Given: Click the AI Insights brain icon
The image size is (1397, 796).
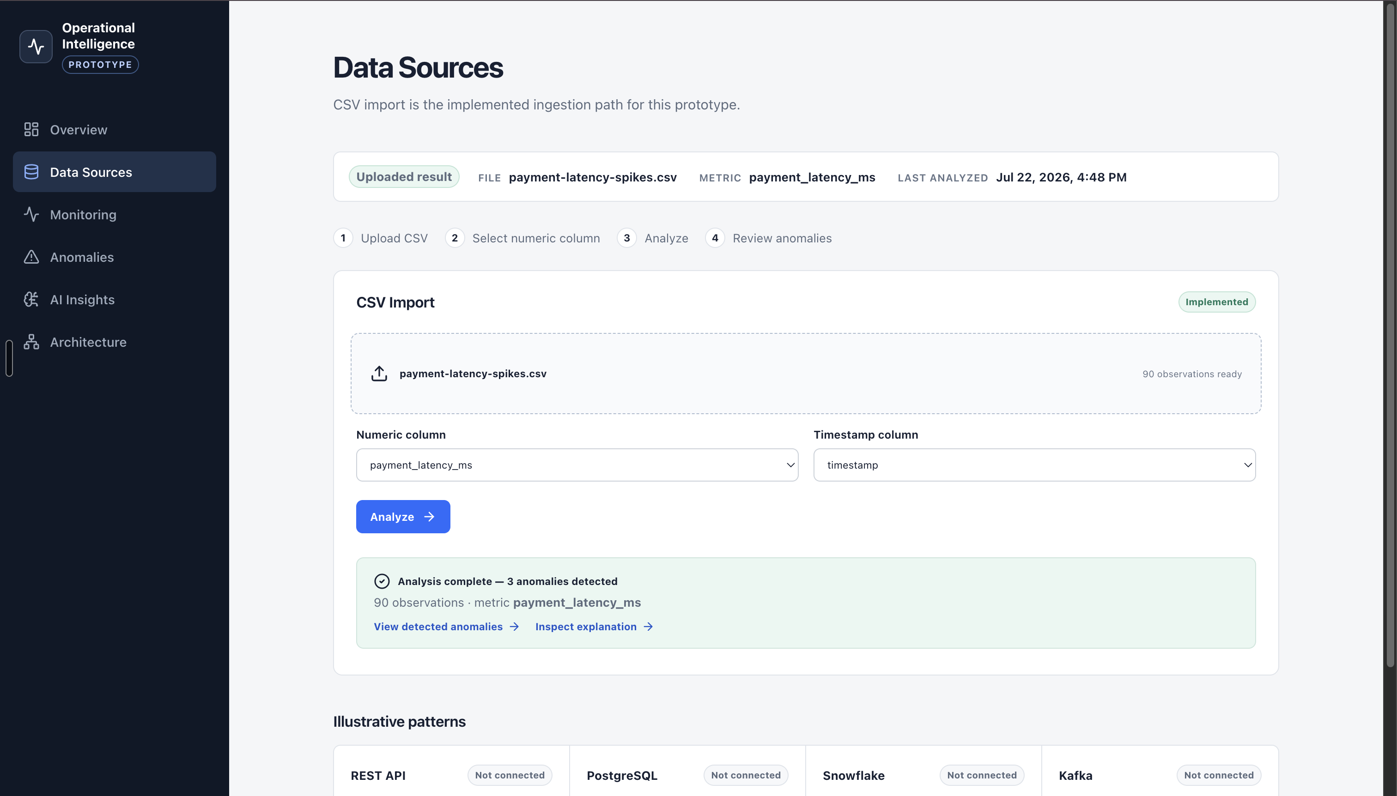Looking at the screenshot, I should 31,299.
